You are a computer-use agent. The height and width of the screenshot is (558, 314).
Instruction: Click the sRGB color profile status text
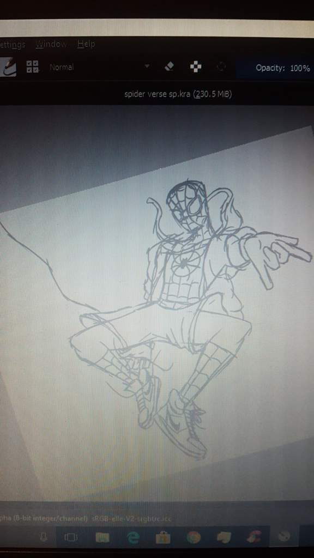tap(131, 519)
